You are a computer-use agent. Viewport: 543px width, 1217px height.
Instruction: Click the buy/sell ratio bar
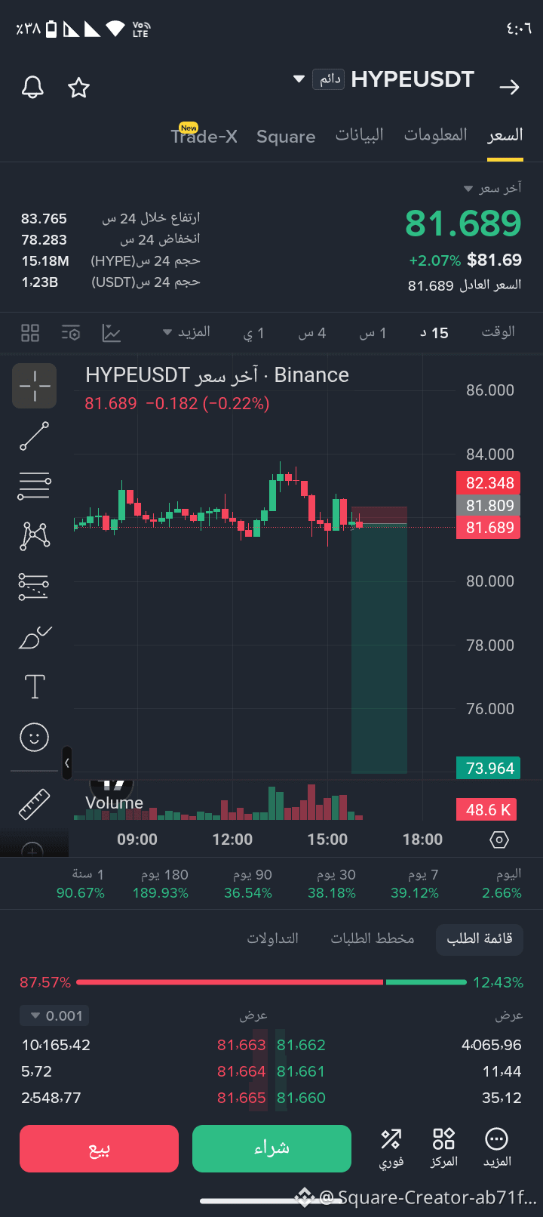click(271, 982)
